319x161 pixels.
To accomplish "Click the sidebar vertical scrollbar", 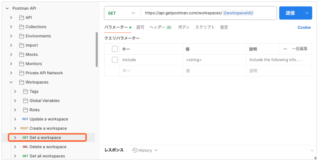I will (97, 49).
